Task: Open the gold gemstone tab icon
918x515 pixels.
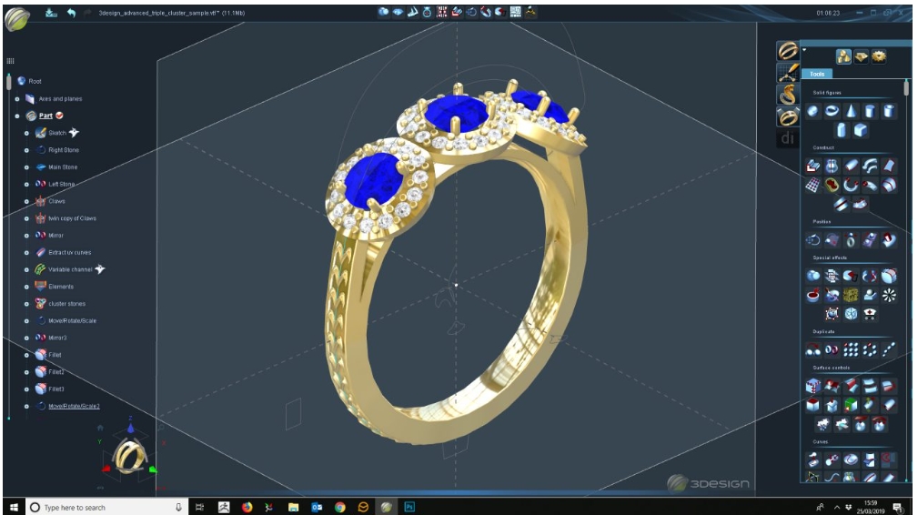Action: [x=861, y=56]
